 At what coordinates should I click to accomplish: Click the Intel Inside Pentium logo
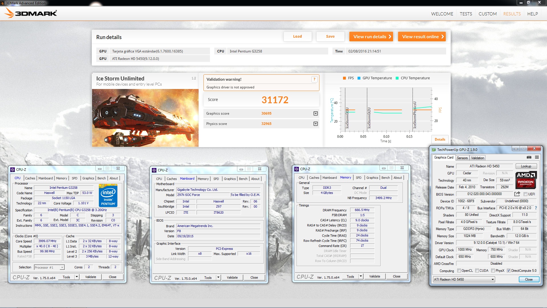point(108,195)
